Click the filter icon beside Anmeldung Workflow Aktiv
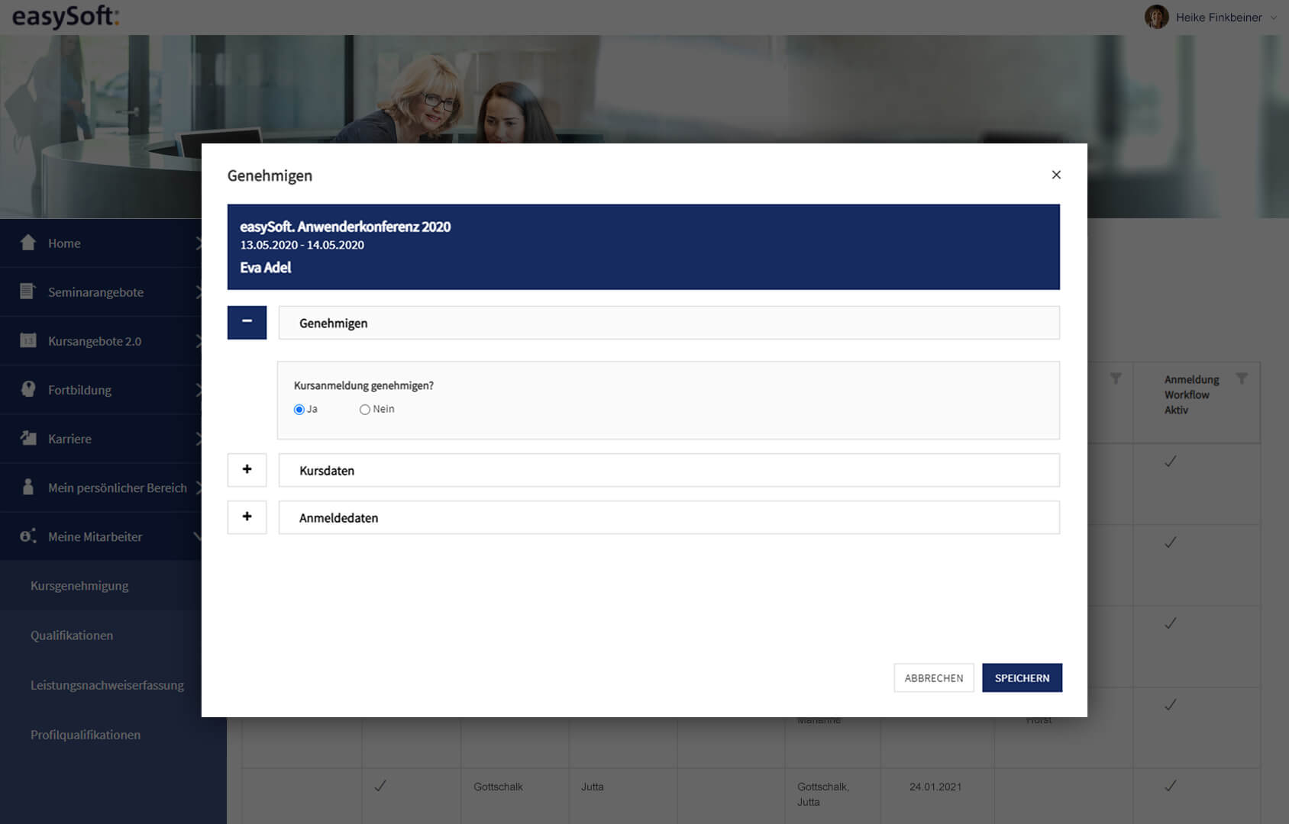This screenshot has height=824, width=1289. pos(1242,378)
